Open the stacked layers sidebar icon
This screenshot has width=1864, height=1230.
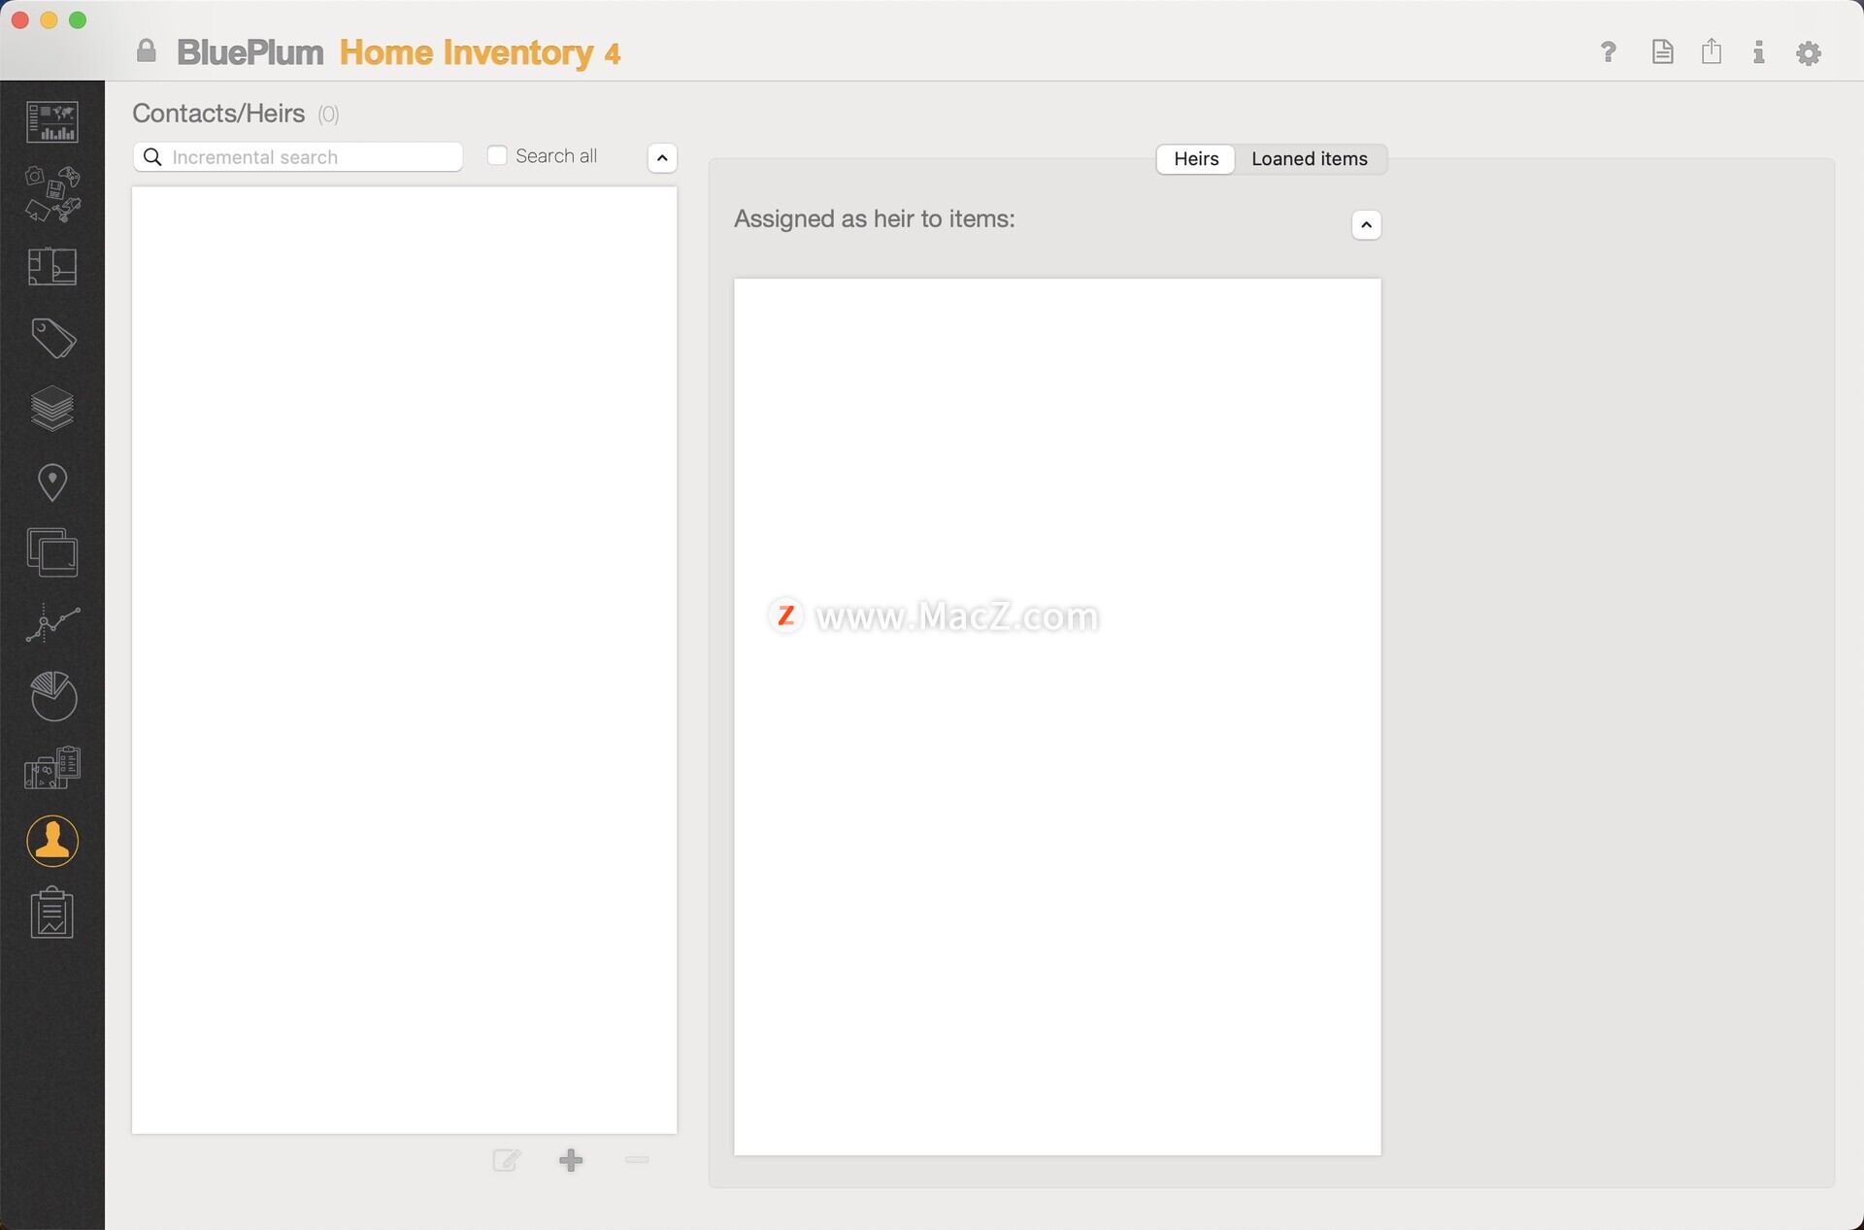52,409
